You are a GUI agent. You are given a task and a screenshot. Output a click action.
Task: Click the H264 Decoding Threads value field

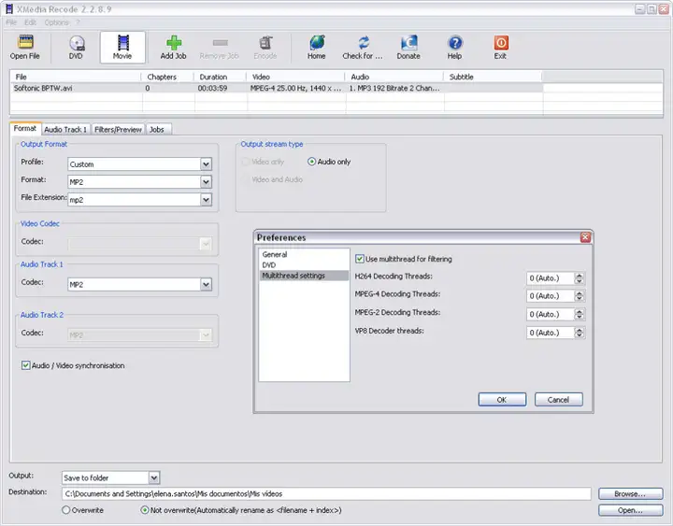551,278
